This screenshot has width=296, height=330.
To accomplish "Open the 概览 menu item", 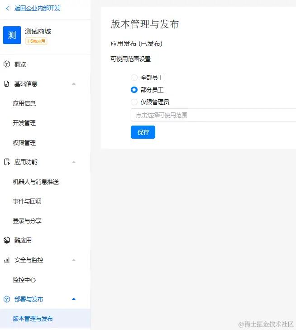I will [x=20, y=64].
